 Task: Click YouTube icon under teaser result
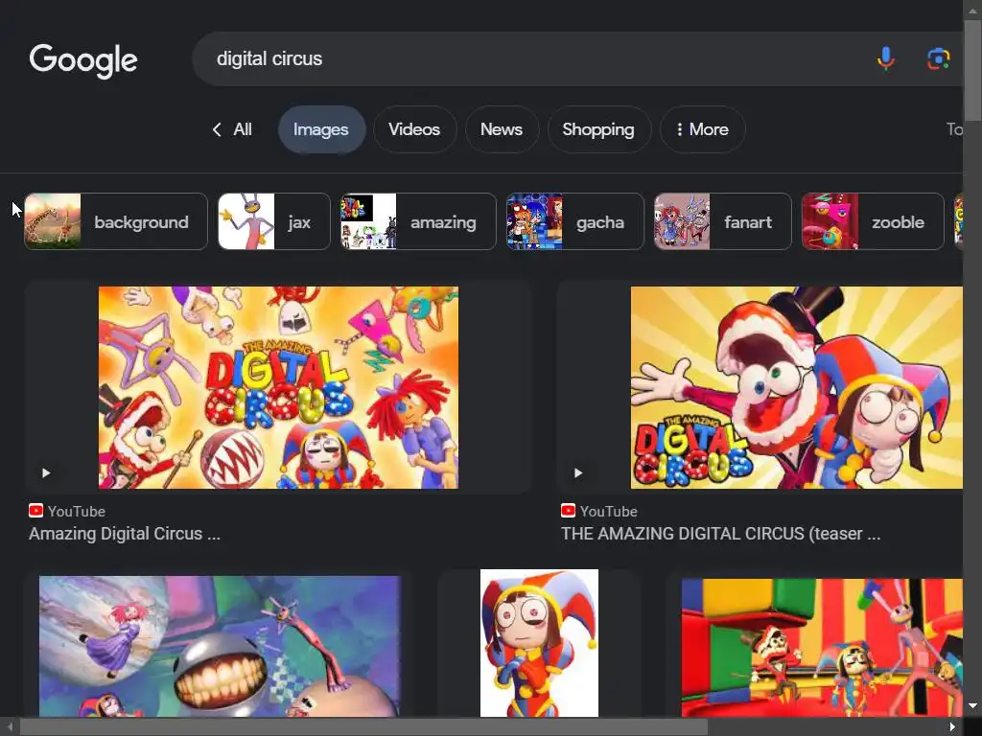(568, 511)
